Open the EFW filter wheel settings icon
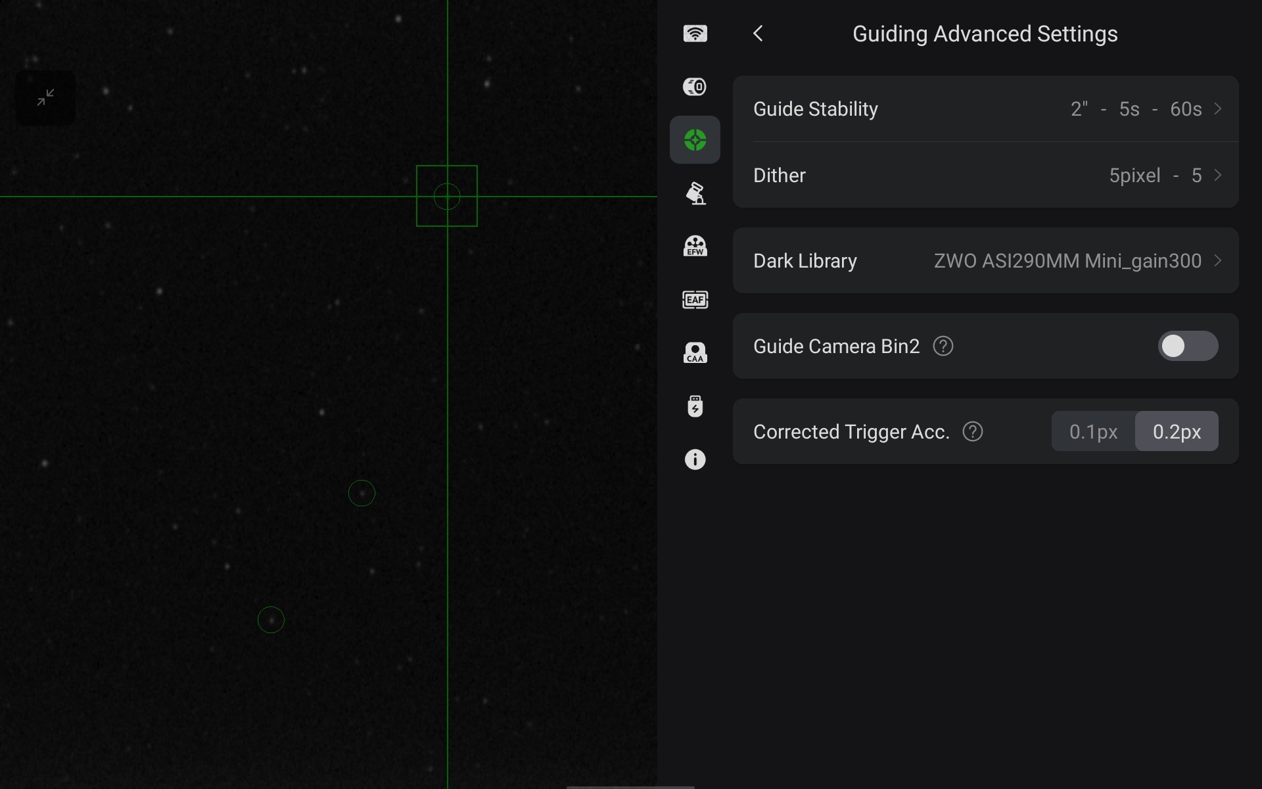The width and height of the screenshot is (1262, 789). (x=695, y=247)
